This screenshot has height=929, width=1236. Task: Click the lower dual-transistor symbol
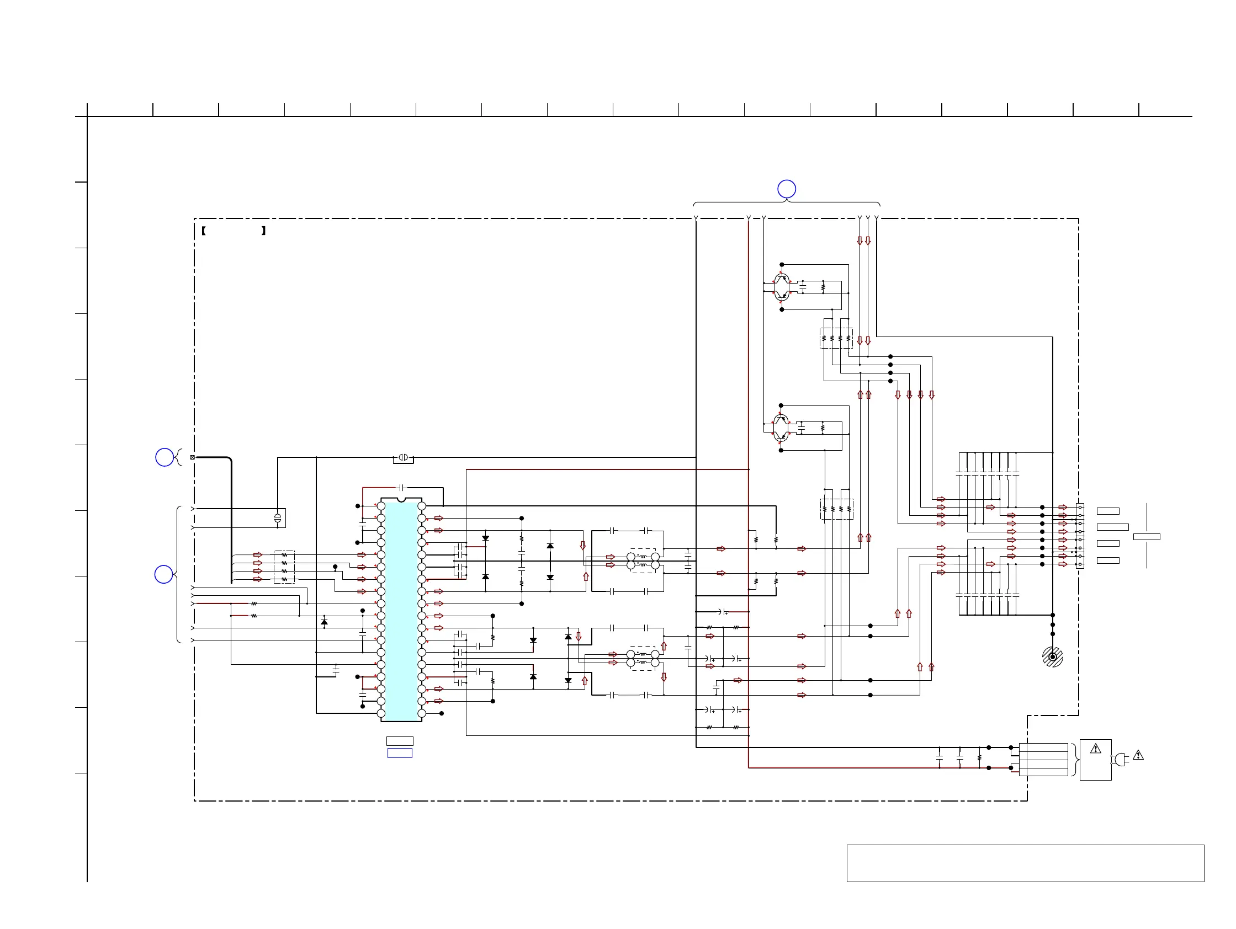point(781,428)
